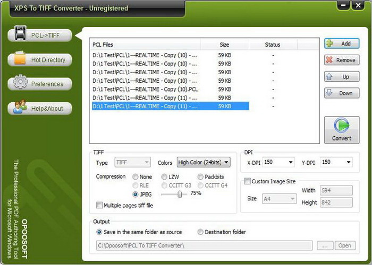The width and height of the screenshot is (372, 265).
Task: Move file down with Down arrow icon
Action: click(x=329, y=93)
